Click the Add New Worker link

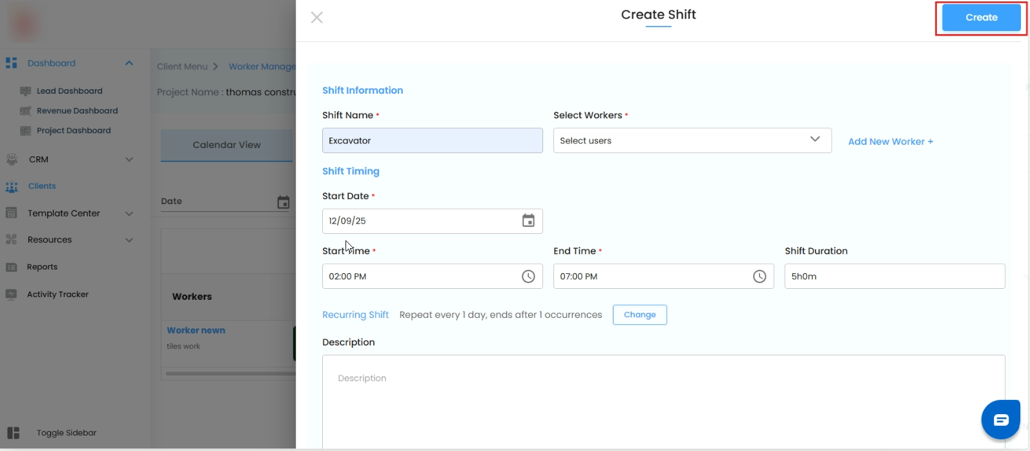[891, 142]
